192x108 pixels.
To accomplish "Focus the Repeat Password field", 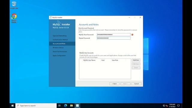I will coord(114,38).
